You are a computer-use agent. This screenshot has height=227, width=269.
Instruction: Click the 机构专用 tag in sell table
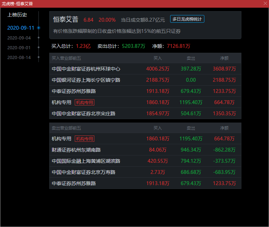pos(85,139)
